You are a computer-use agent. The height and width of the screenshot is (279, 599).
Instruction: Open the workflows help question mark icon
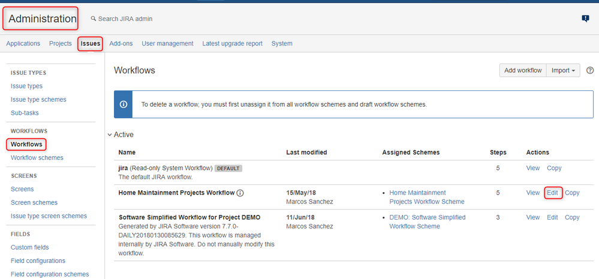[590, 70]
